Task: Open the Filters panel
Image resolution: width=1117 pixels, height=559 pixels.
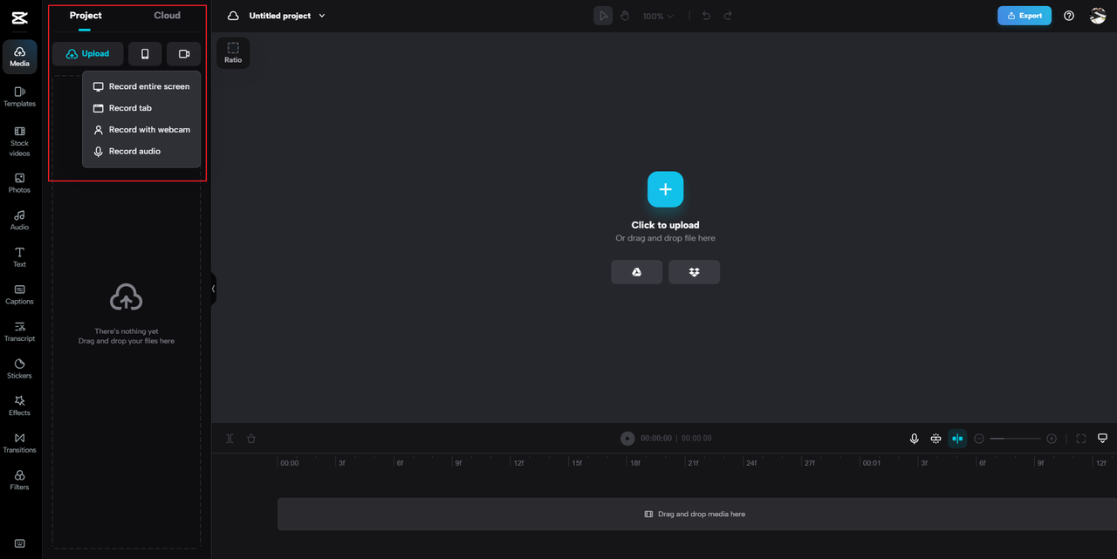Action: [x=19, y=481]
